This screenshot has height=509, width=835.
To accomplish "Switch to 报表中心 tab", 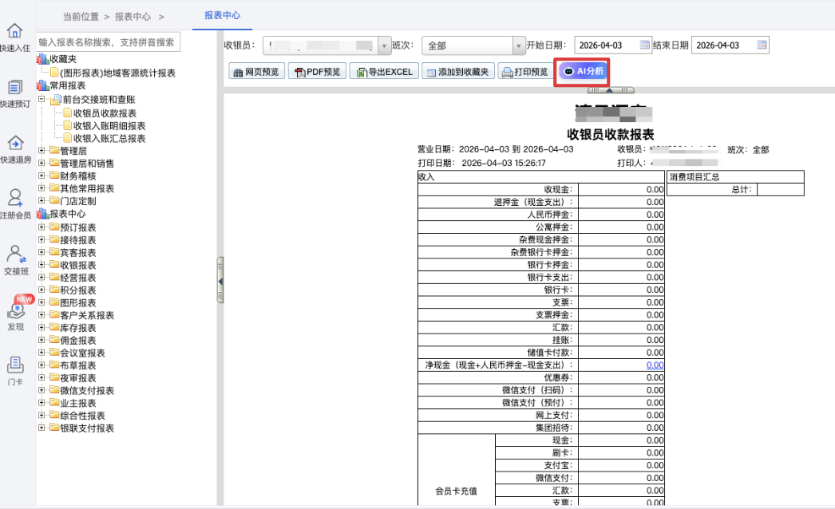I will tap(222, 15).
